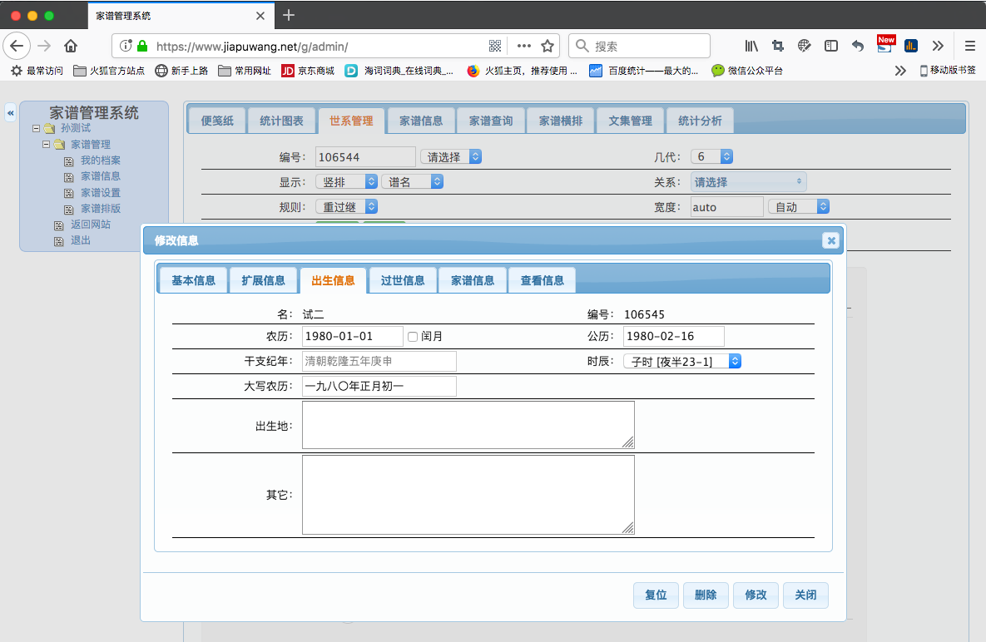This screenshot has width=986, height=642.
Task: Show more toolbar items chevron
Action: tap(938, 46)
